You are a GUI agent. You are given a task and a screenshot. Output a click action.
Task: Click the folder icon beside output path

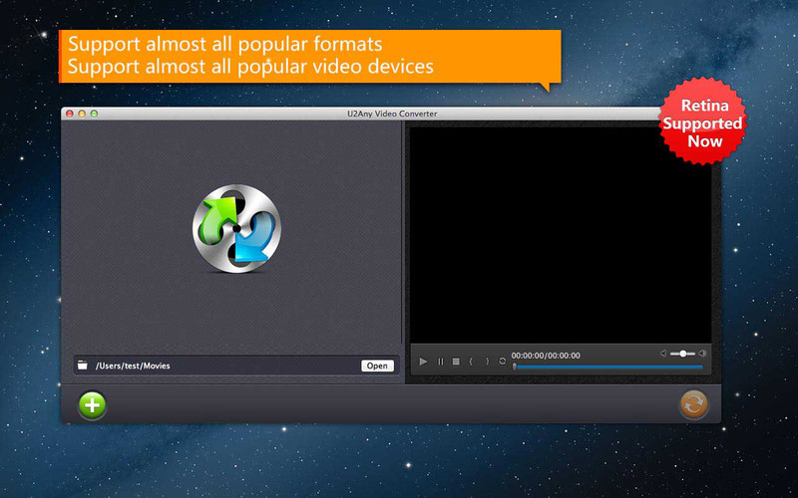[83, 365]
